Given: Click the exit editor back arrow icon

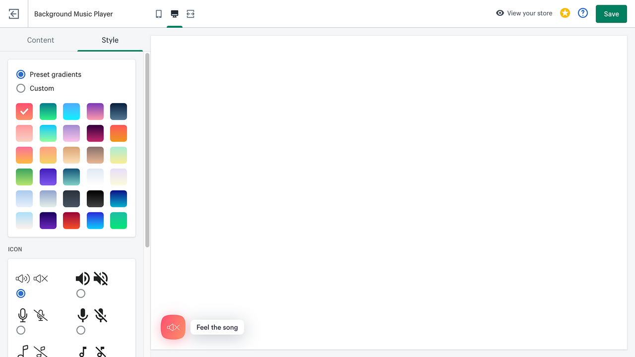Looking at the screenshot, I should pyautogui.click(x=14, y=14).
